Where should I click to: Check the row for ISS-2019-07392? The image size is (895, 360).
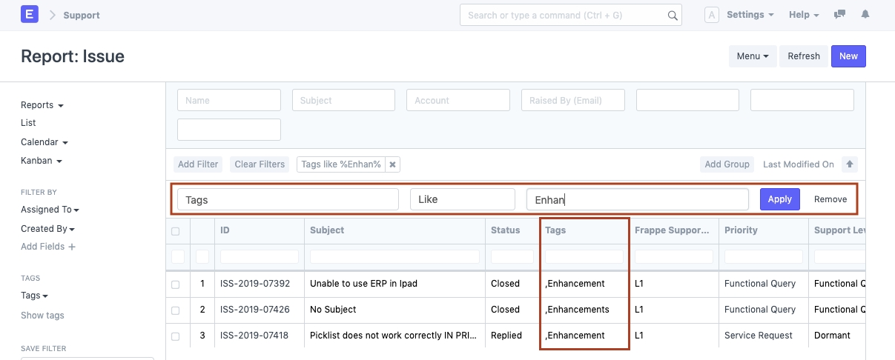[176, 284]
